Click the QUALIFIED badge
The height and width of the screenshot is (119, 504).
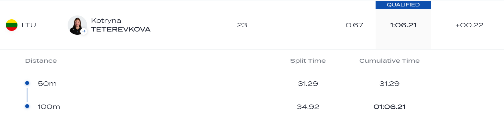tap(403, 5)
